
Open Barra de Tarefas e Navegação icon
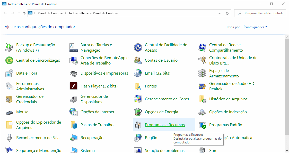click(x=74, y=47)
